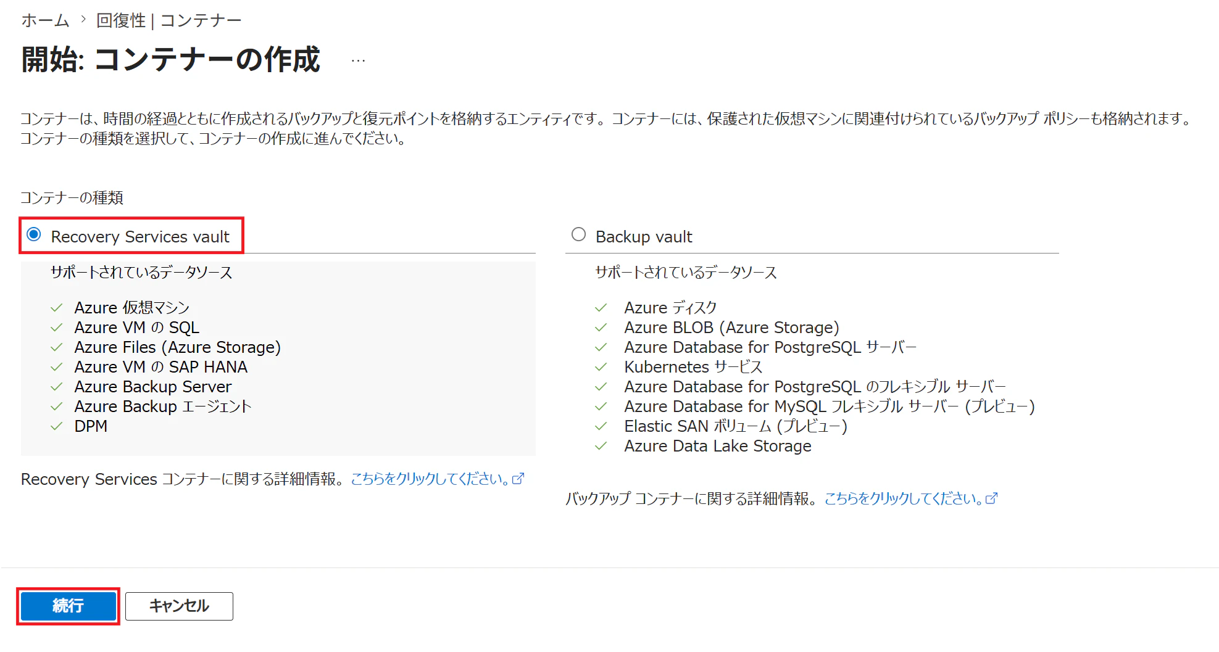Viewport: 1219px width, 652px height.
Task: Click the Azure Files (Azure Storage) entry
Action: coord(178,347)
